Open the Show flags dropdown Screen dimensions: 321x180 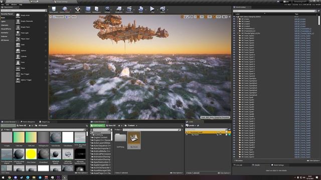click(74, 16)
